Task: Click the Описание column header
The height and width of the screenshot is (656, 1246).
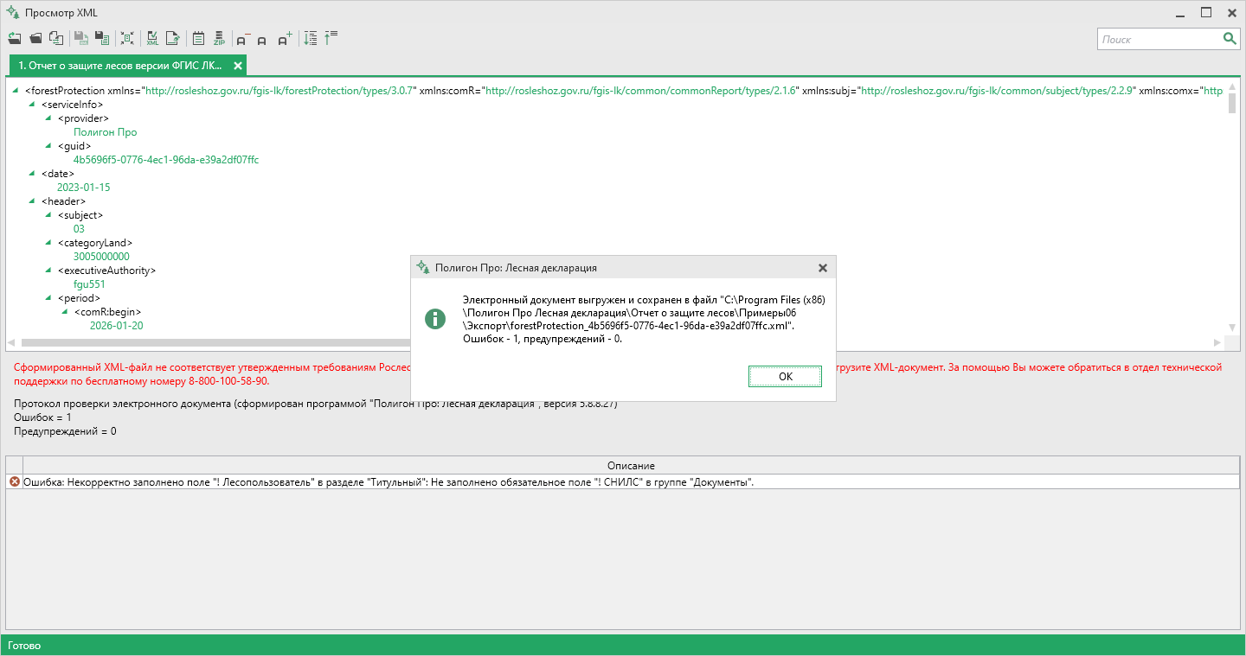Action: point(631,466)
